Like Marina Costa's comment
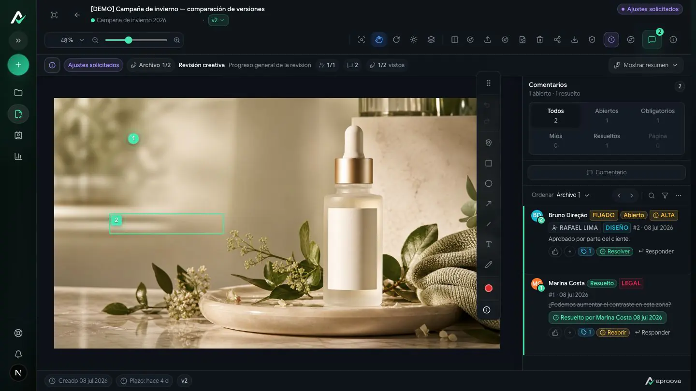The width and height of the screenshot is (696, 391). [x=555, y=333]
